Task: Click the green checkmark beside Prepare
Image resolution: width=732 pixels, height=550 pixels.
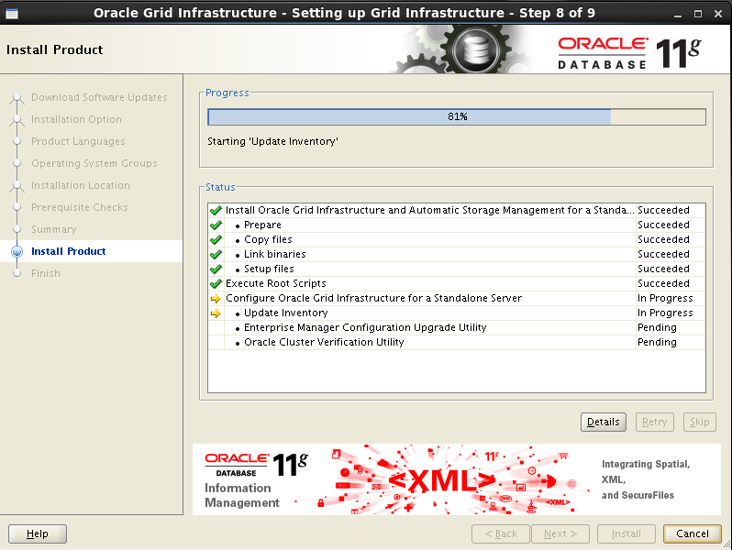Action: coord(216,225)
